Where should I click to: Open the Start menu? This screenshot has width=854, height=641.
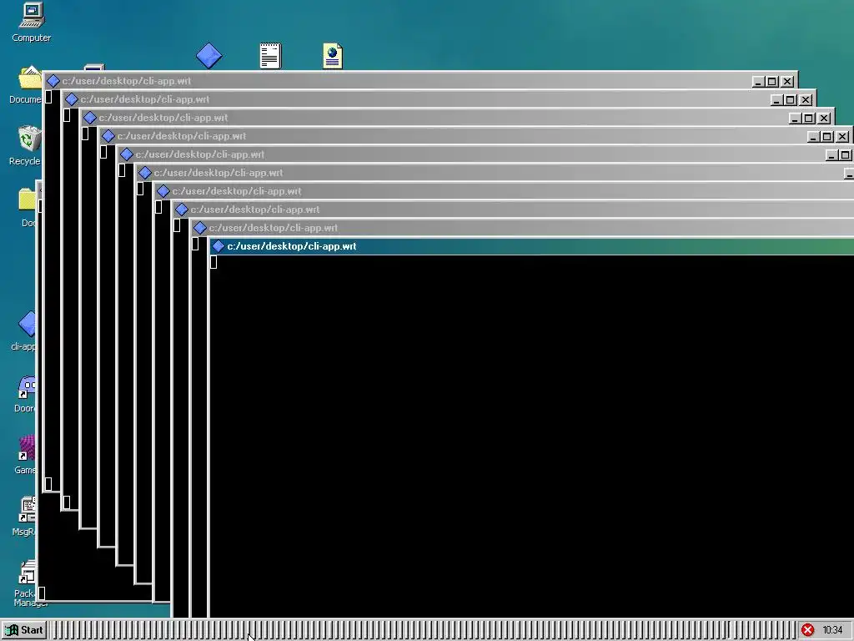pyautogui.click(x=24, y=630)
